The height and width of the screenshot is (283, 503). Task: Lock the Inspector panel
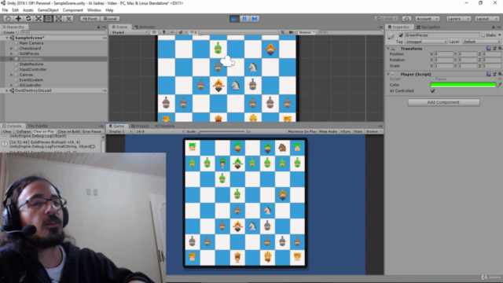click(x=494, y=27)
